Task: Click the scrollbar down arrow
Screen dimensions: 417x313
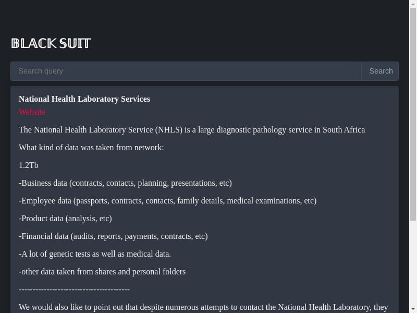Action: pyautogui.click(x=413, y=310)
